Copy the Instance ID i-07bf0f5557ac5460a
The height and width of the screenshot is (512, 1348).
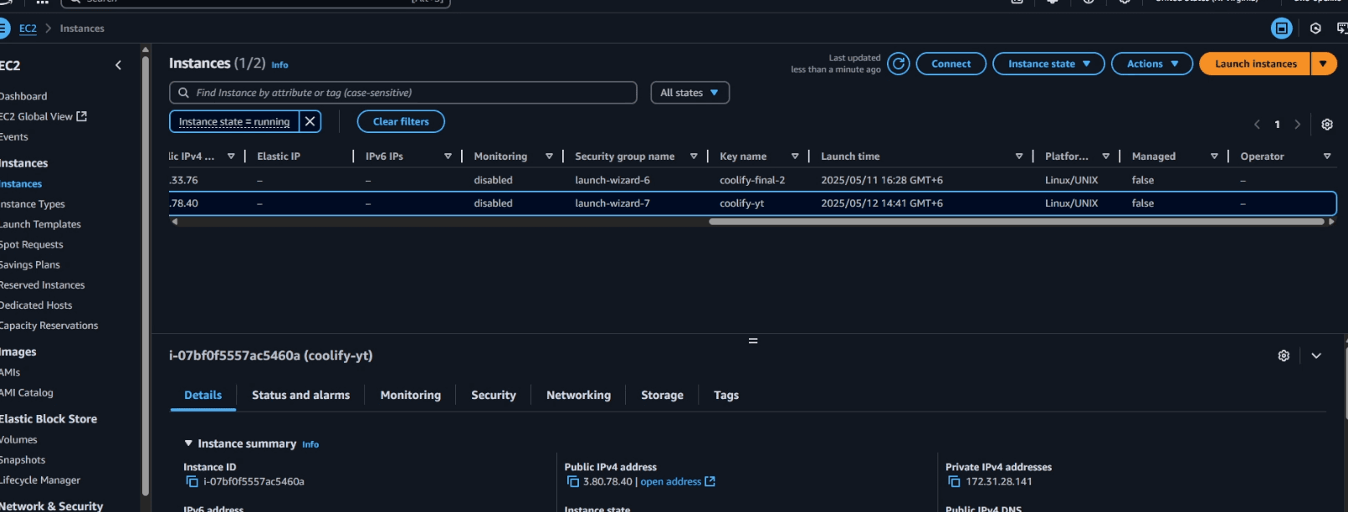coord(192,482)
